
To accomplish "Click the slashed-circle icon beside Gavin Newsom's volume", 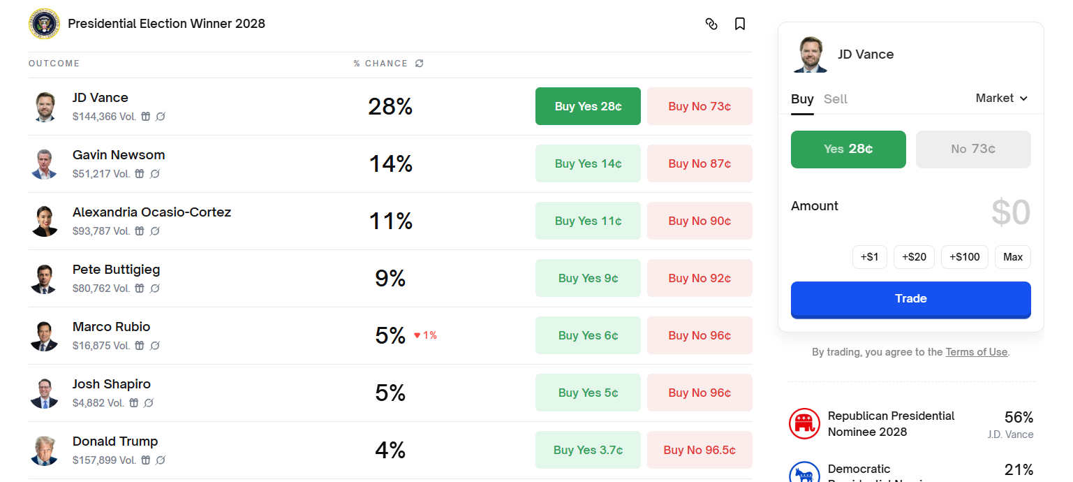I will [x=155, y=174].
